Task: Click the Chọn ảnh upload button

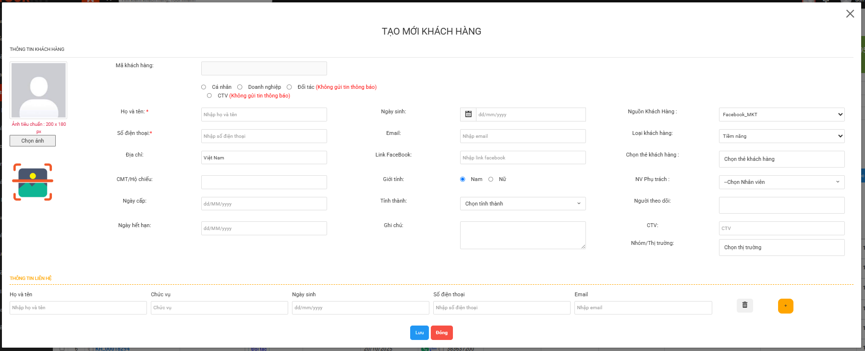Action: (33, 141)
